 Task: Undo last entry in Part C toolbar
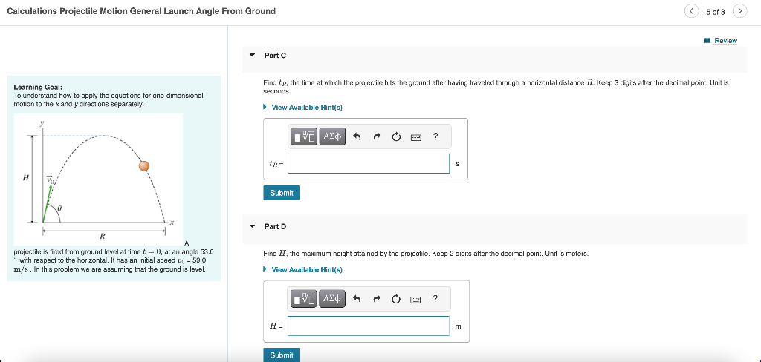point(357,137)
